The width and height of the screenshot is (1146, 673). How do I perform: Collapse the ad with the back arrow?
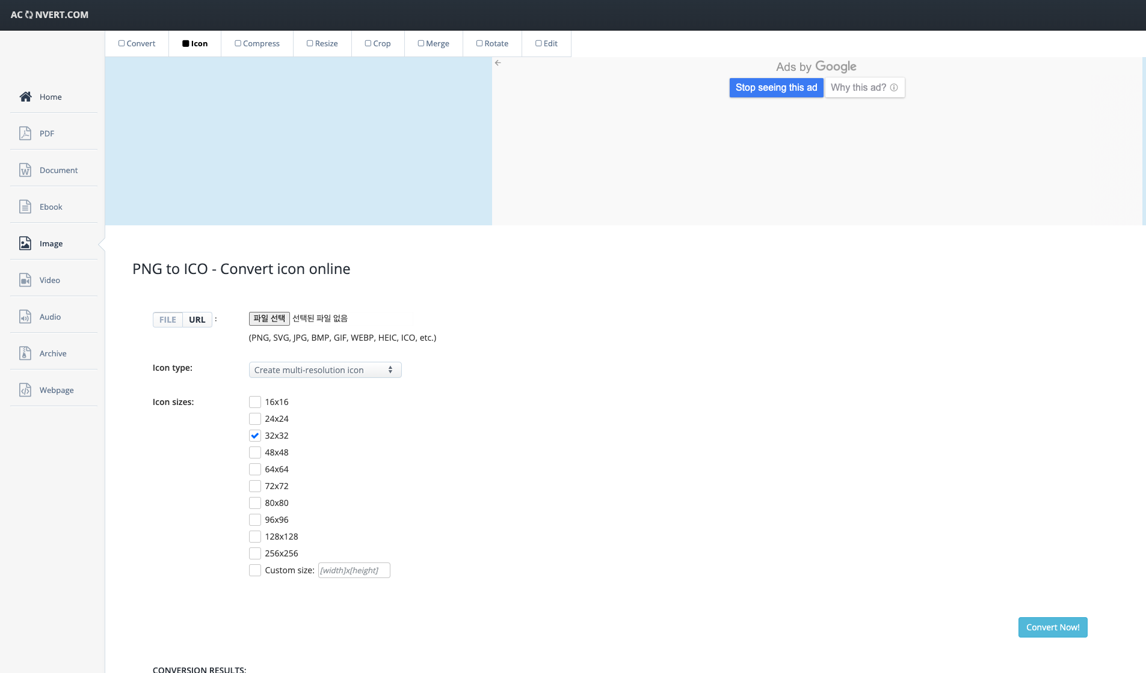tap(498, 62)
